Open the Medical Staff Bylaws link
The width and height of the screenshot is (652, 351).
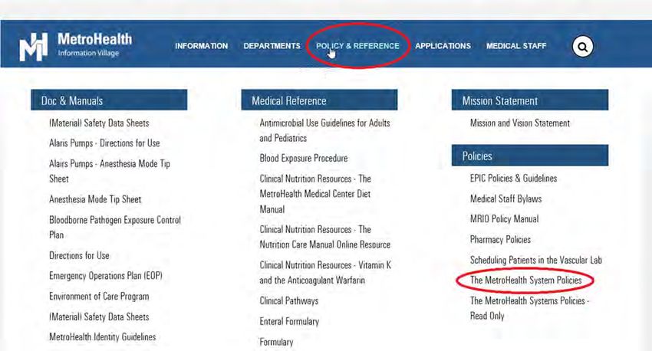click(x=505, y=199)
